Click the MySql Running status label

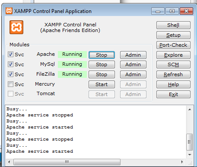[72, 64]
